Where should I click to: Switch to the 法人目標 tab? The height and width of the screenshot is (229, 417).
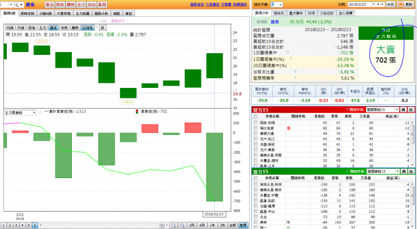tap(345, 13)
